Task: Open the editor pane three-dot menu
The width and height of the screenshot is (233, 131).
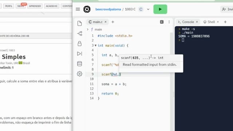Action: (x=169, y=22)
